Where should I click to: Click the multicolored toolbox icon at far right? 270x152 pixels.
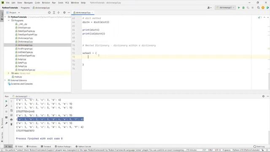pyautogui.click(x=267, y=8)
